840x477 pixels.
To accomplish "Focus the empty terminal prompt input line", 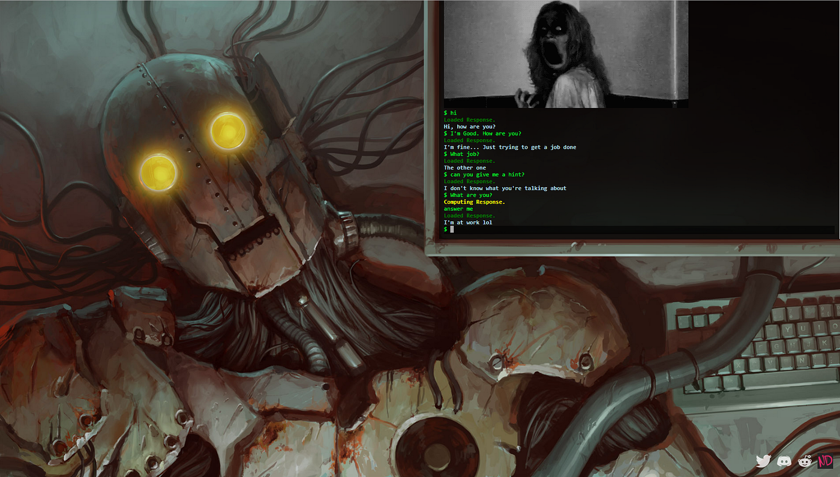I will point(639,229).
